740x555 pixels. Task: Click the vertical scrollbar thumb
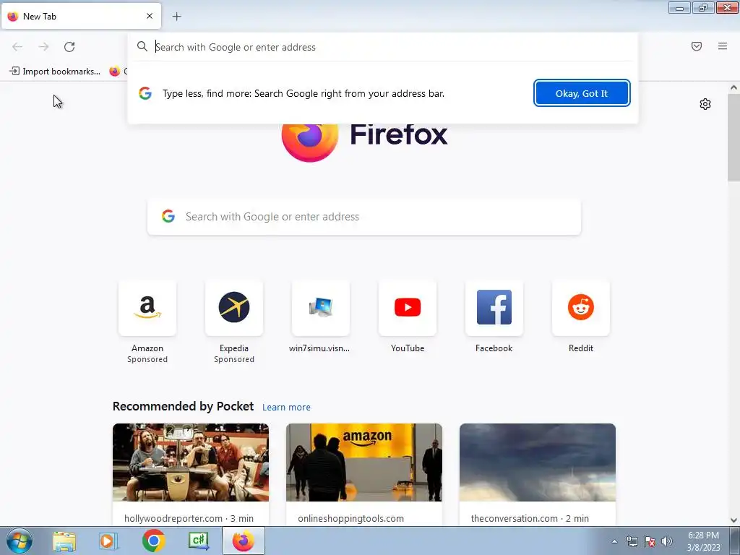(733, 137)
